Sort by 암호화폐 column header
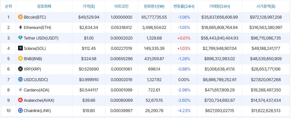The height and width of the screenshot is (118, 292). (44, 6)
